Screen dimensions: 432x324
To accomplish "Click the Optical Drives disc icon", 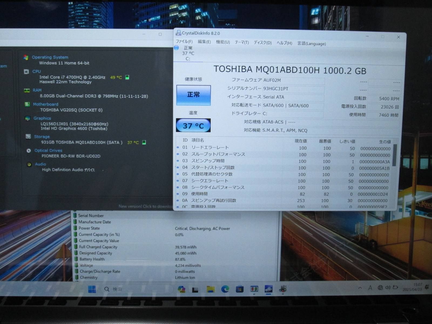I will pos(29,151).
